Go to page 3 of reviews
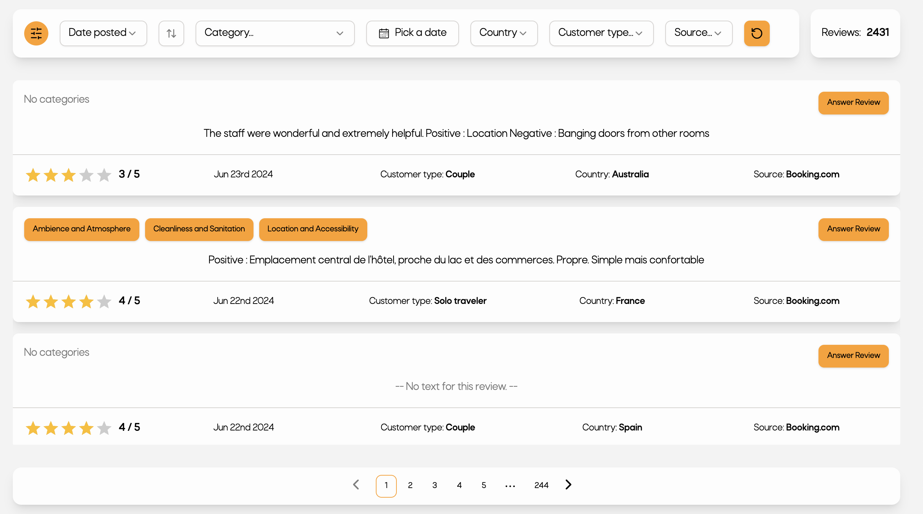This screenshot has height=514, width=923. pos(434,485)
